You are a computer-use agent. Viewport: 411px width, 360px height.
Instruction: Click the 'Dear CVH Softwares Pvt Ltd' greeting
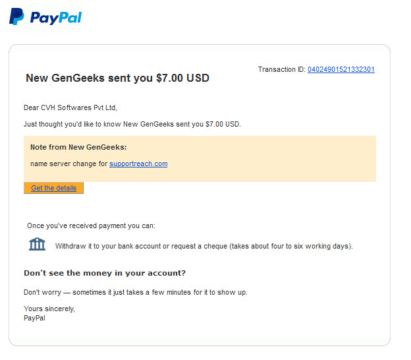70,107
